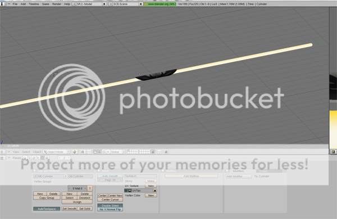Click the Center Cursor button
Image resolution: width=337 pixels, height=219 pixels.
110,199
